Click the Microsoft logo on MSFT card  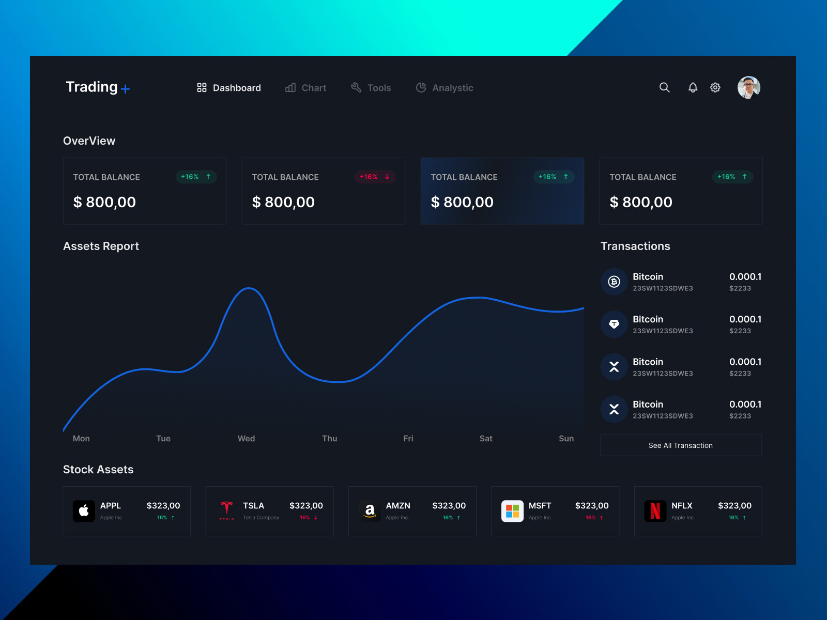(513, 511)
